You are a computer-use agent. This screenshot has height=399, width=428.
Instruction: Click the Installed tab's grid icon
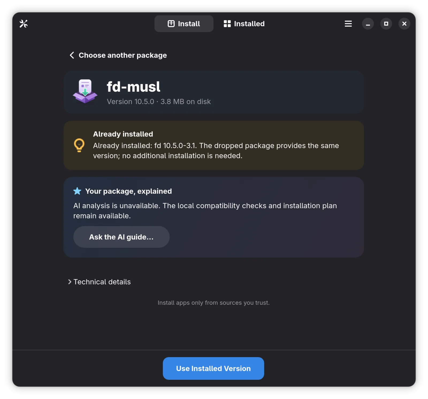(x=227, y=24)
